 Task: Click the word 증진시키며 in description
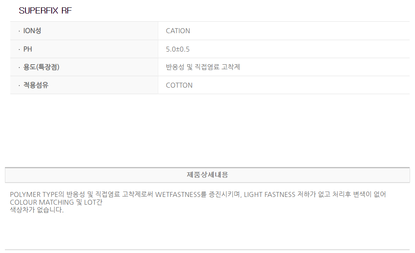[225, 194]
